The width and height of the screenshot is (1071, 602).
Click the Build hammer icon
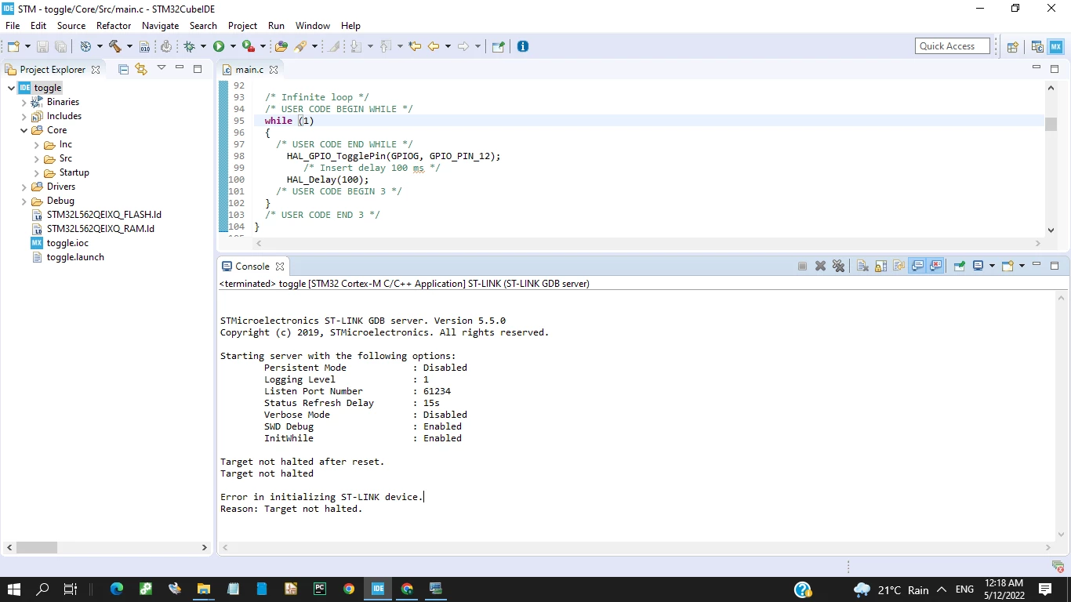115,46
